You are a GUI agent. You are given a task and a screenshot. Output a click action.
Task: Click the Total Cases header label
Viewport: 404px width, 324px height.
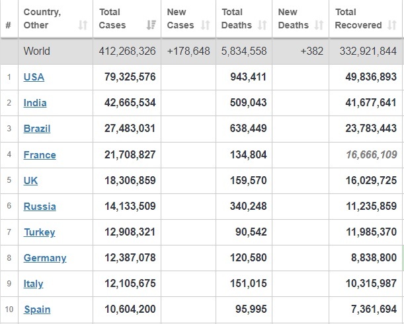pyautogui.click(x=112, y=18)
